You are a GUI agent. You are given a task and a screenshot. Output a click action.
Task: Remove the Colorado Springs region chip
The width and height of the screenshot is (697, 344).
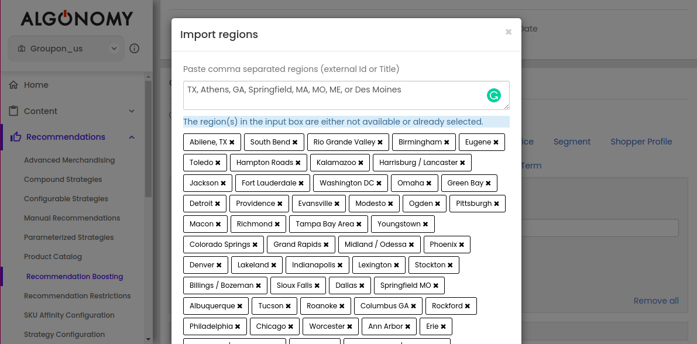(x=255, y=245)
